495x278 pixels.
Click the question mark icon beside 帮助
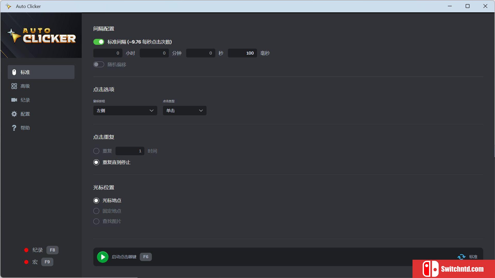click(14, 128)
